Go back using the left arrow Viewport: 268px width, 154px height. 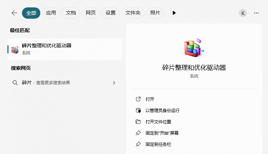coord(14,13)
